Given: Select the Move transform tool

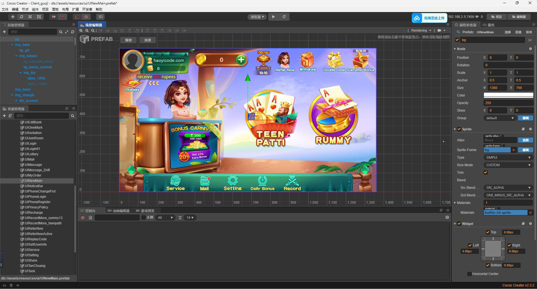Looking at the screenshot, I should (13, 17).
